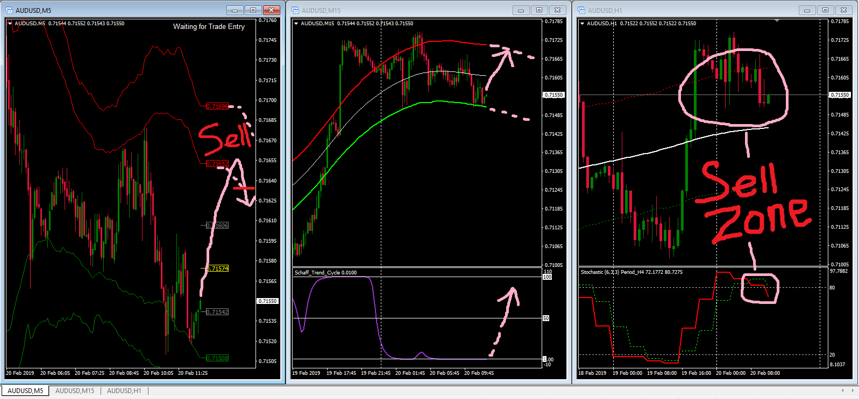
Task: Click the 80 level label in Stochastic subwindow
Action: coord(832,288)
